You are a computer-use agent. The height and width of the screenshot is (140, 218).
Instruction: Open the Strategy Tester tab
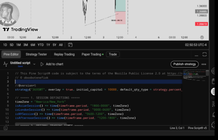click(x=36, y=54)
